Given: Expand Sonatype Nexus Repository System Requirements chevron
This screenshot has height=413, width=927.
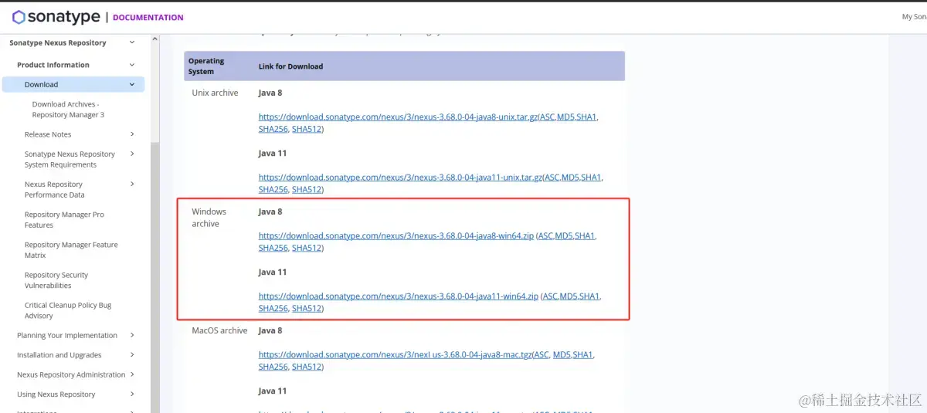Looking at the screenshot, I should tap(132, 154).
